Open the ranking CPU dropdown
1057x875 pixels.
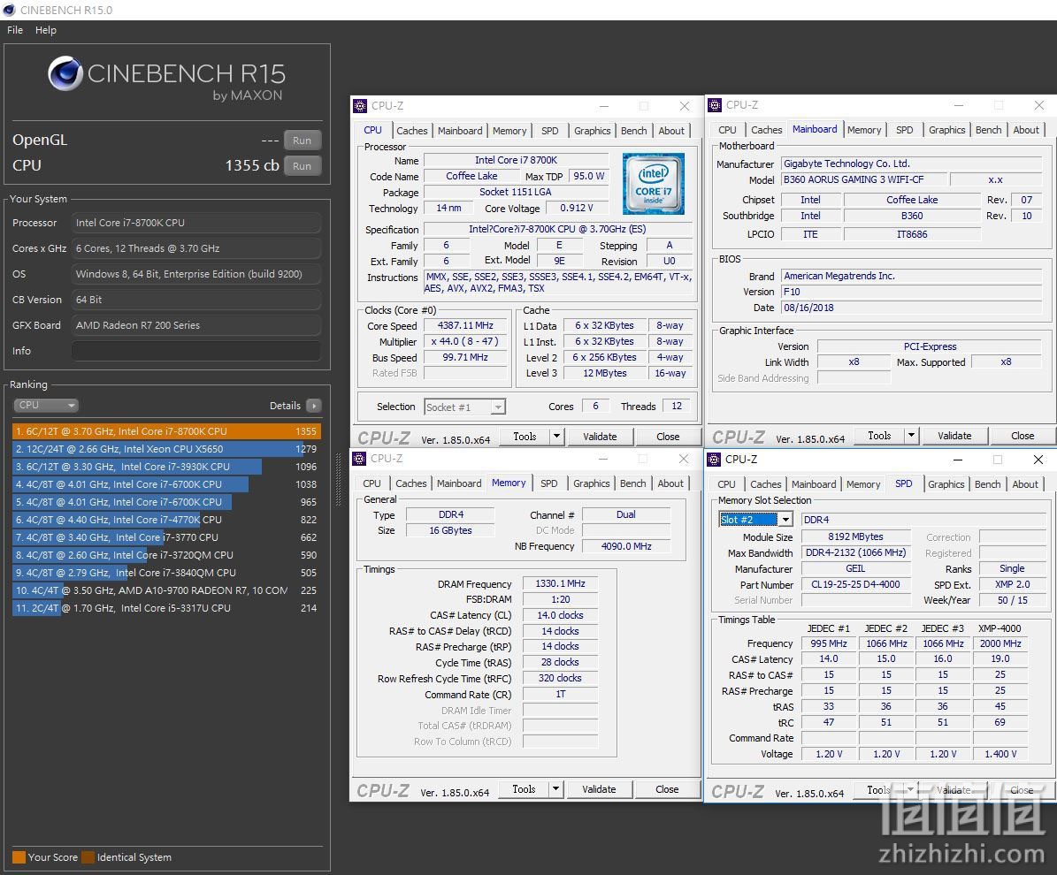coord(46,406)
